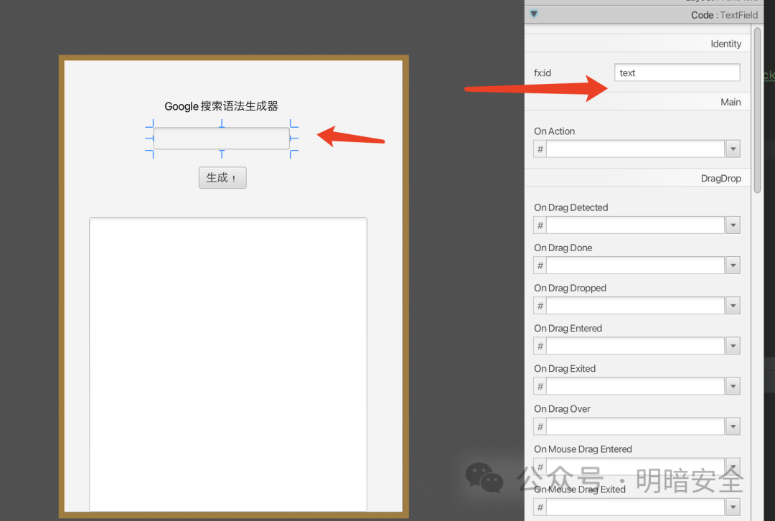Click the On Drag Done input field
The height and width of the screenshot is (521, 775).
(x=635, y=266)
